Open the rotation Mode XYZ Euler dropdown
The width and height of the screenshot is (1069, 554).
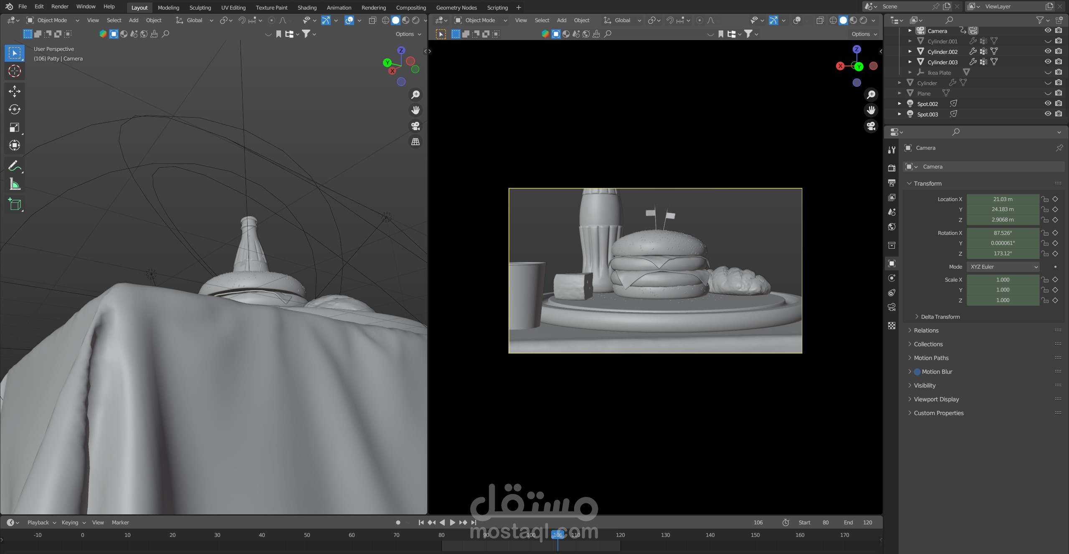click(x=1003, y=267)
